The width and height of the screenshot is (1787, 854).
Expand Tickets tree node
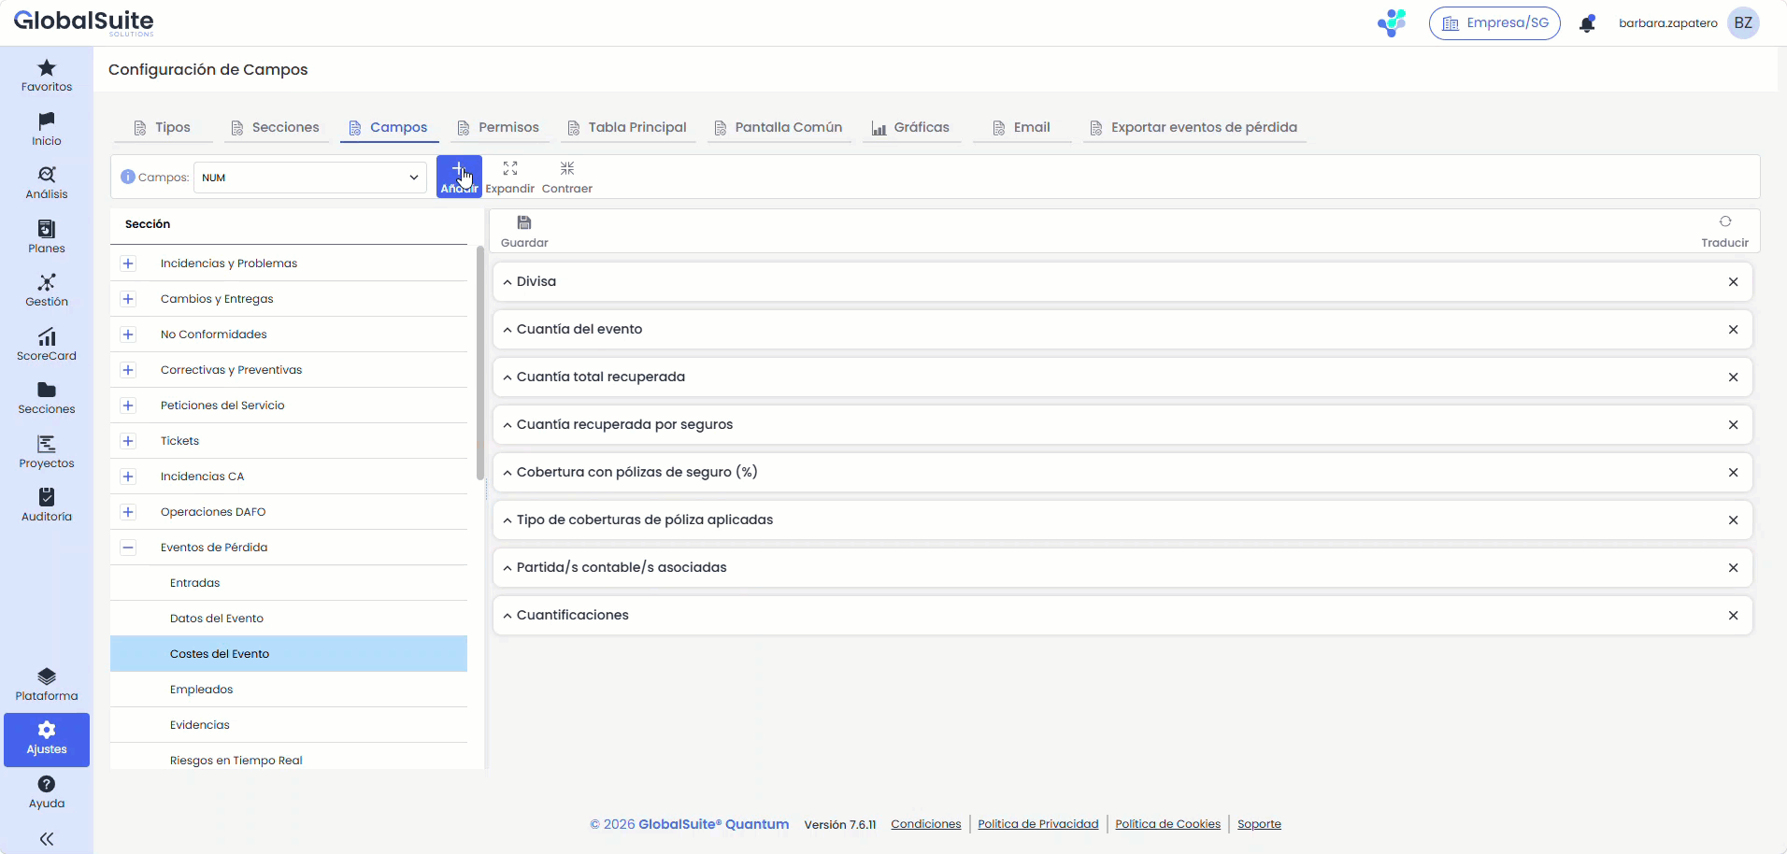(128, 441)
